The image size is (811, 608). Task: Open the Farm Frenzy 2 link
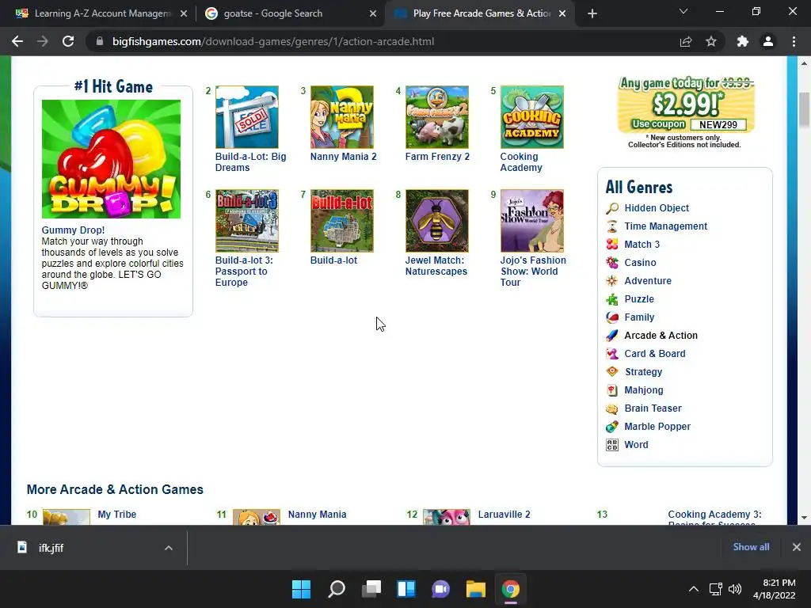click(437, 157)
